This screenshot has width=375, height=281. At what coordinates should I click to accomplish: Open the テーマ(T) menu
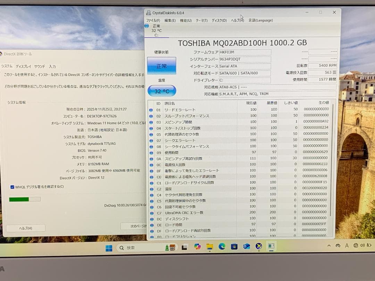point(202,20)
